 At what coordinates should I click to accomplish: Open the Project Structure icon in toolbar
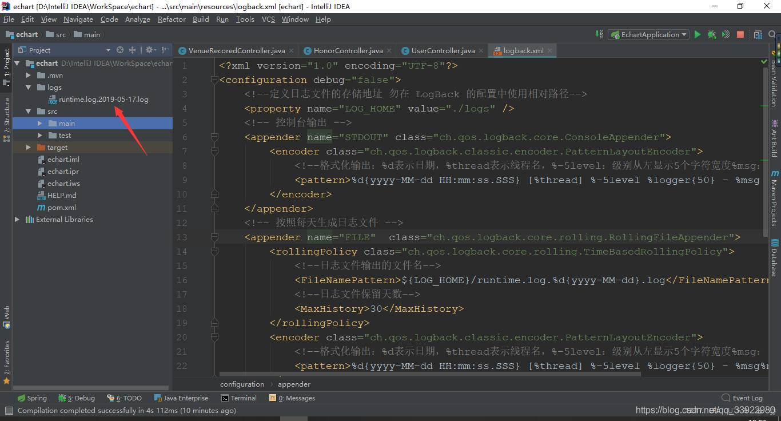(758, 35)
